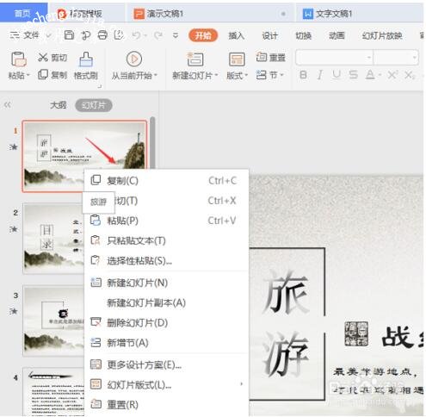Choose 选择性粘贴(S) in context menu
The height and width of the screenshot is (417, 426).
tap(166, 261)
